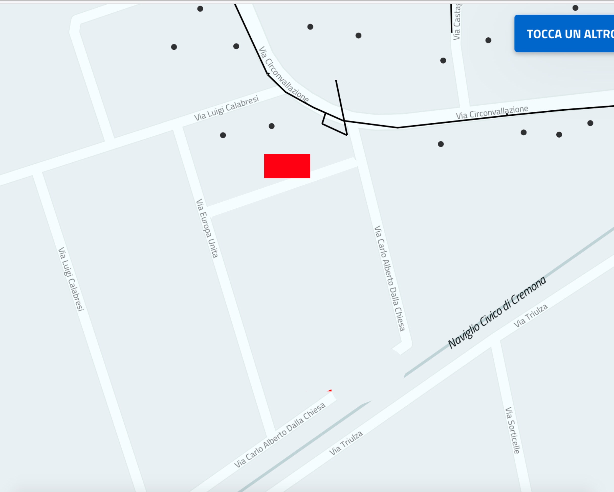614x492 pixels.
Task: Click the partially cut Via Casta label
Action: (x=456, y=22)
